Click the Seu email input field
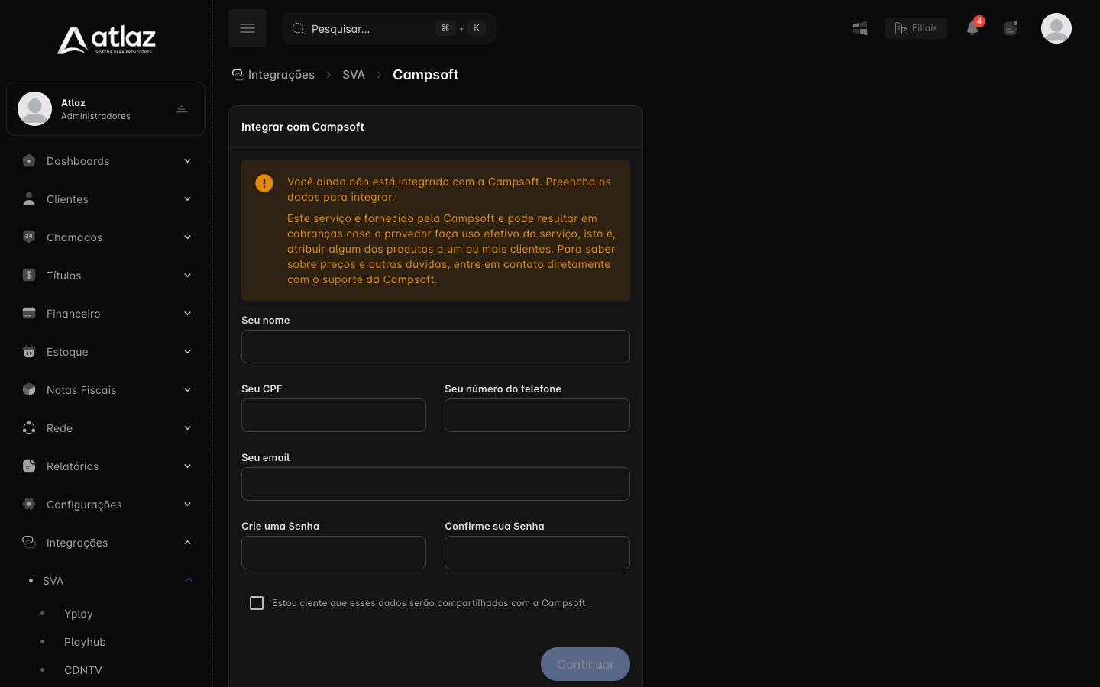This screenshot has width=1100, height=687. click(x=435, y=484)
